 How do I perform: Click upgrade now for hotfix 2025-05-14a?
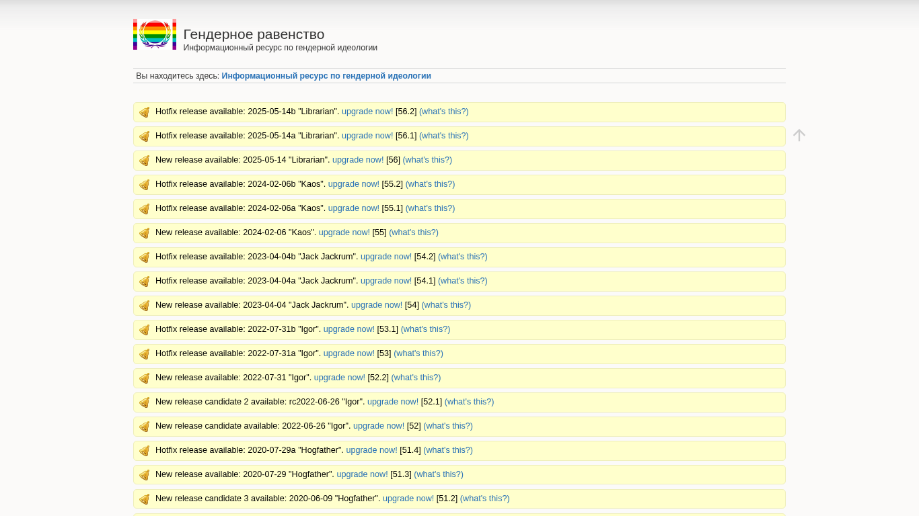(367, 136)
